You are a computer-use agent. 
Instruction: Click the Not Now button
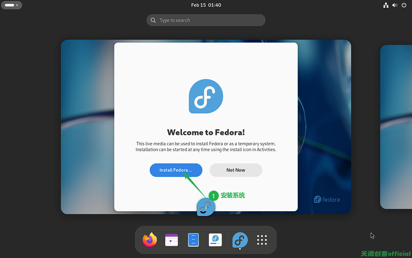click(236, 170)
